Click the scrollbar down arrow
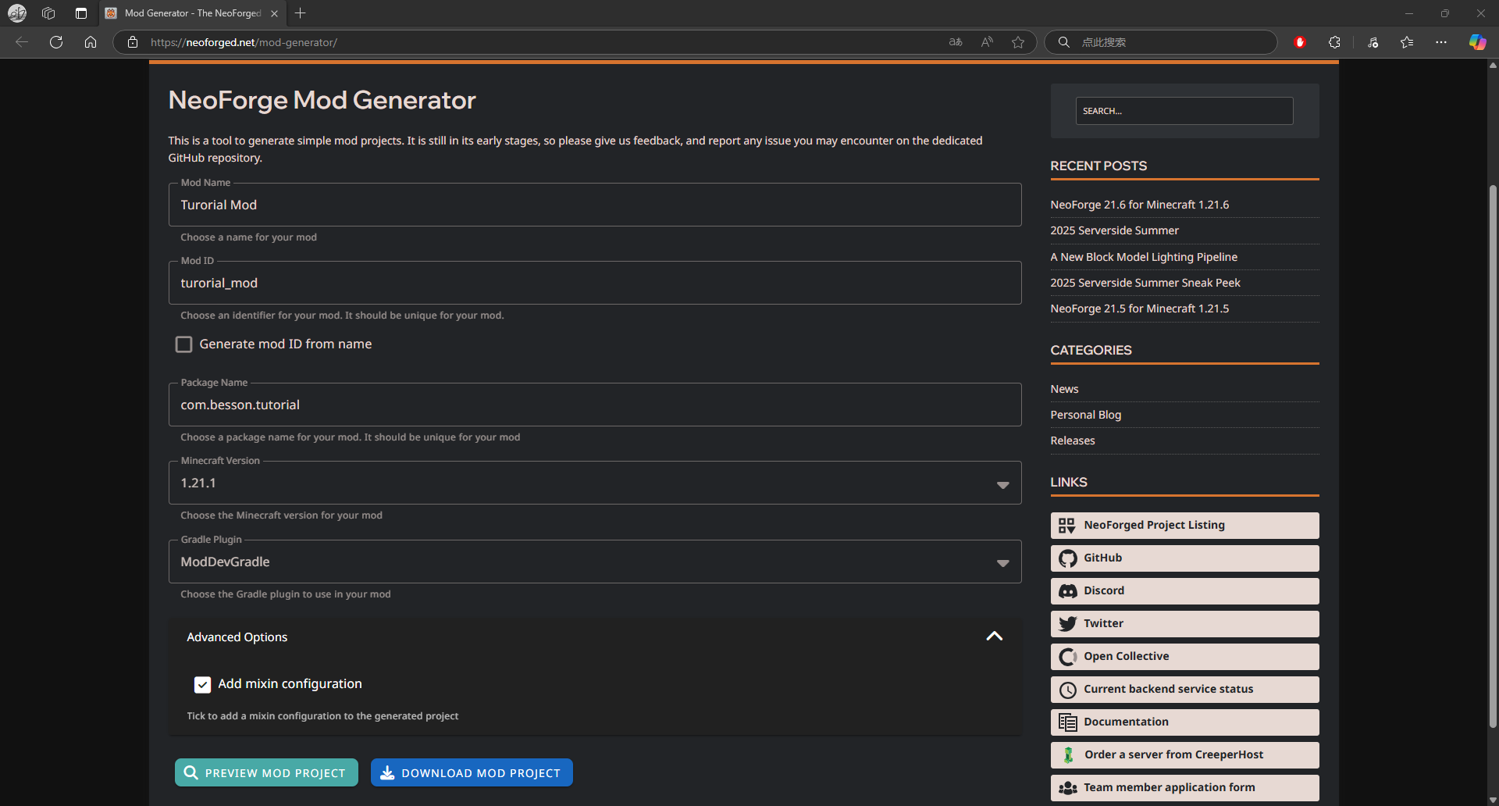 coord(1493,800)
